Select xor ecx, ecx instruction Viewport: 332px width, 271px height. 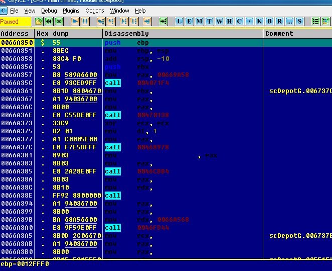pyautogui.click(x=137, y=123)
